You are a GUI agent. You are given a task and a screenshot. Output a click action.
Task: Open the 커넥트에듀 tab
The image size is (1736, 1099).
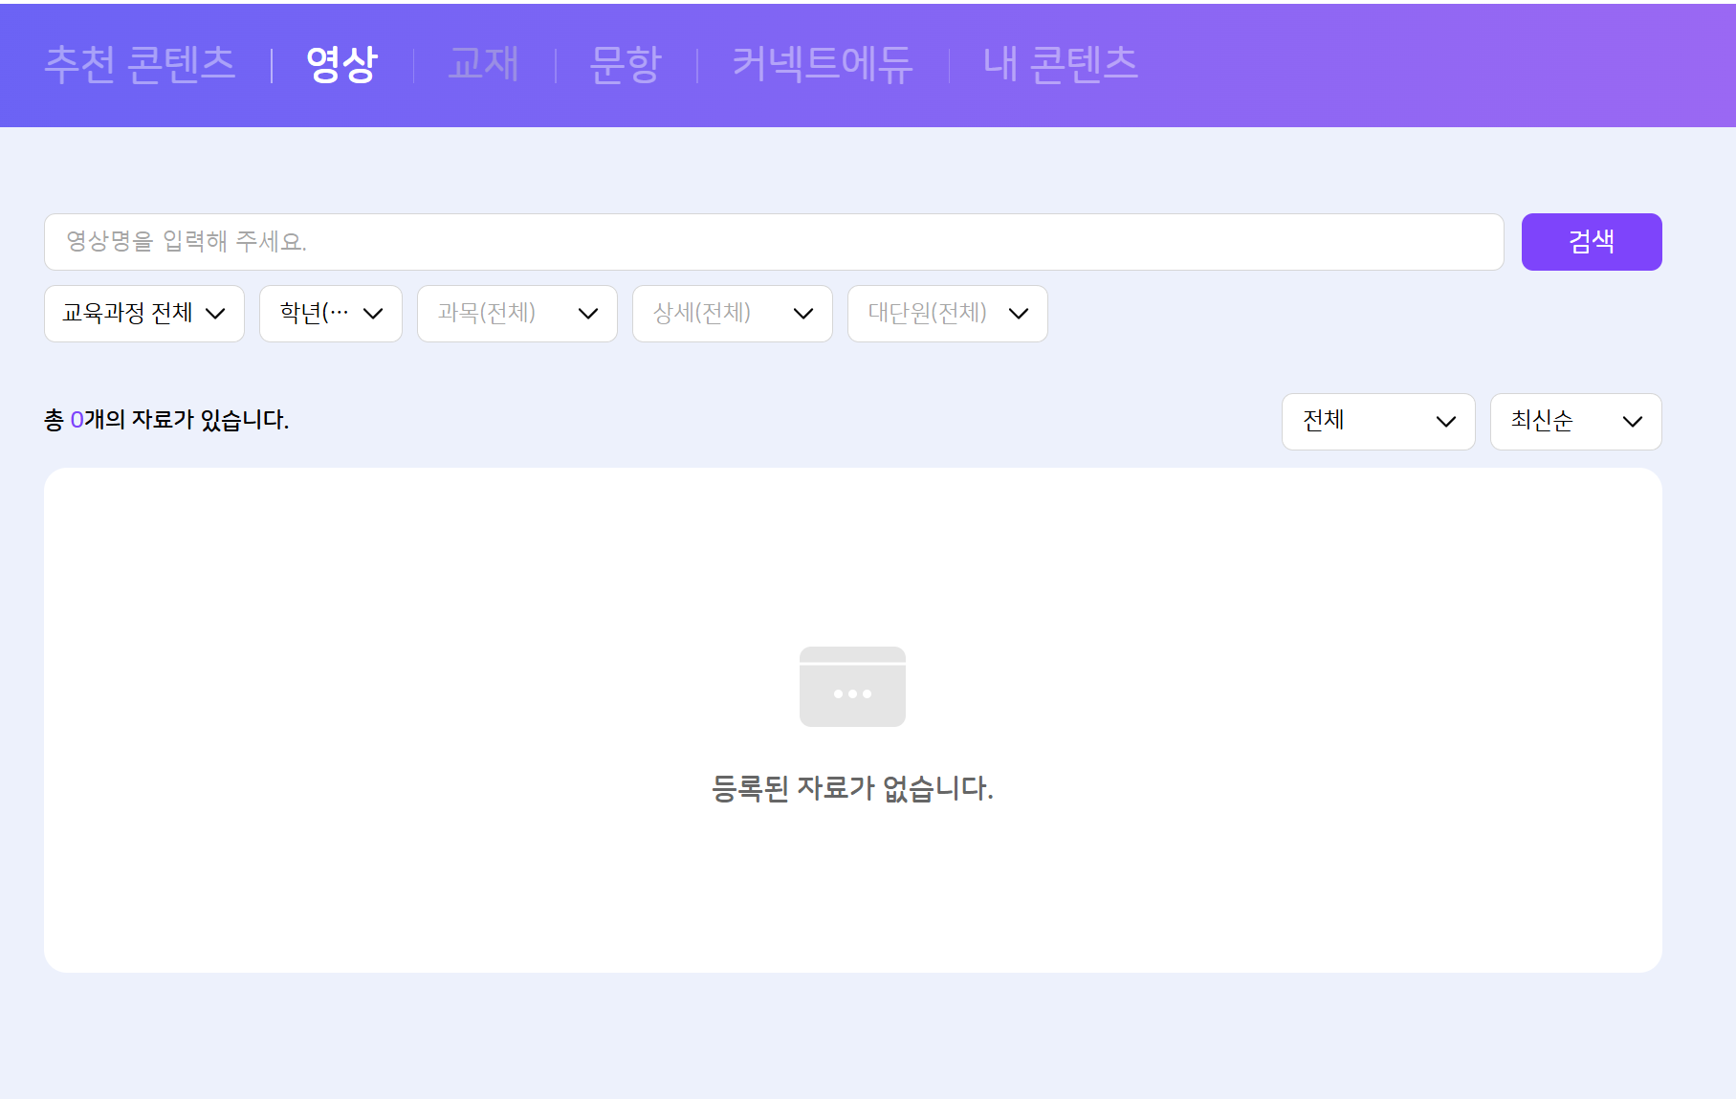tap(823, 64)
